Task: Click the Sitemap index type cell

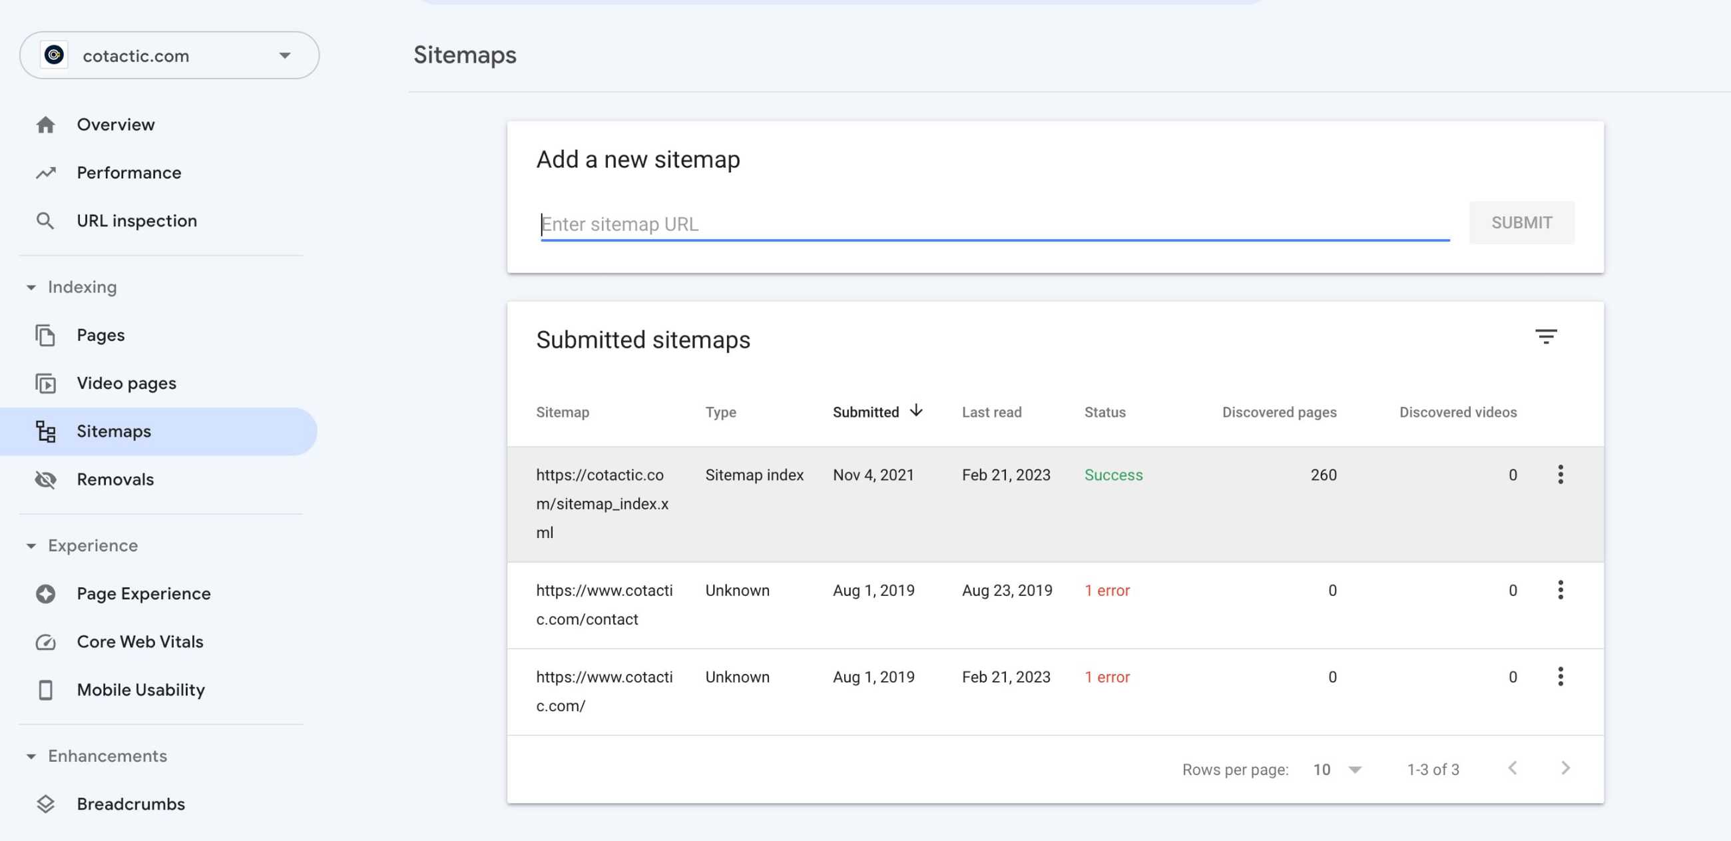Action: (754, 475)
